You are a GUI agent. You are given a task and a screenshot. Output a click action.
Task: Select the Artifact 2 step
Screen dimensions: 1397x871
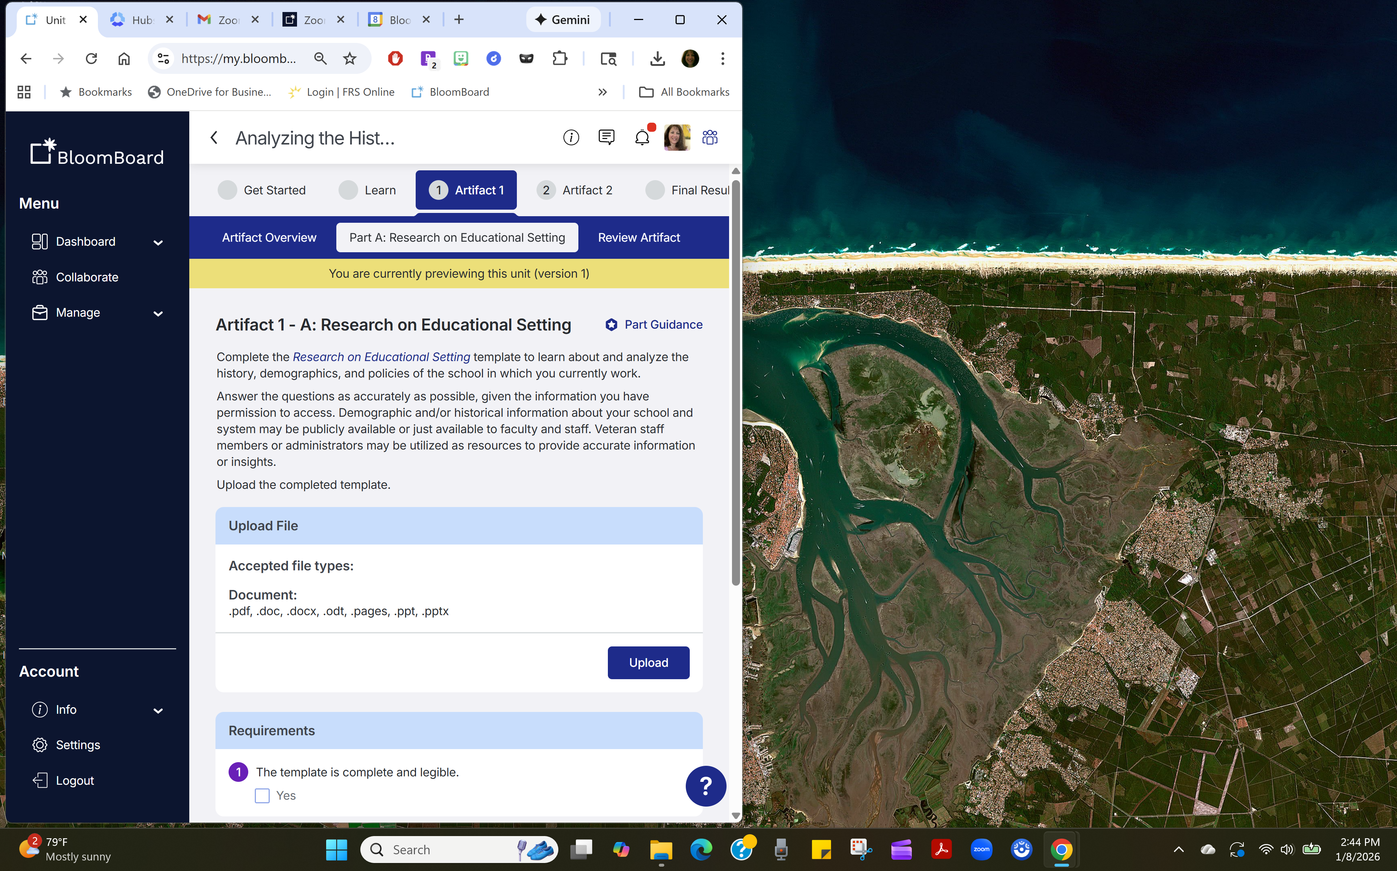(x=574, y=190)
